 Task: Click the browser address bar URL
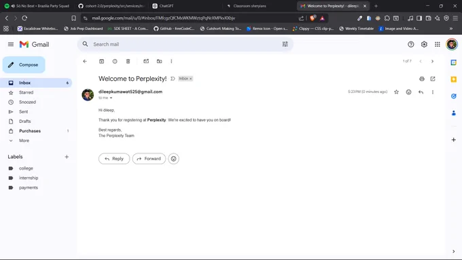163,18
